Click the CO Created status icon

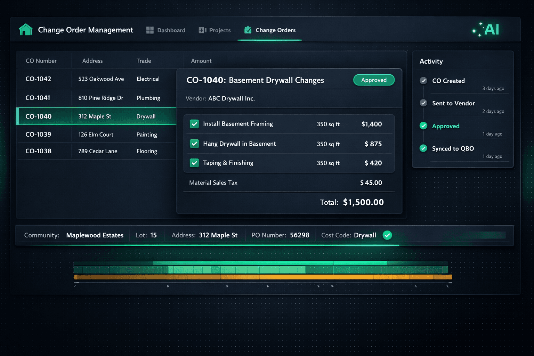(x=423, y=81)
